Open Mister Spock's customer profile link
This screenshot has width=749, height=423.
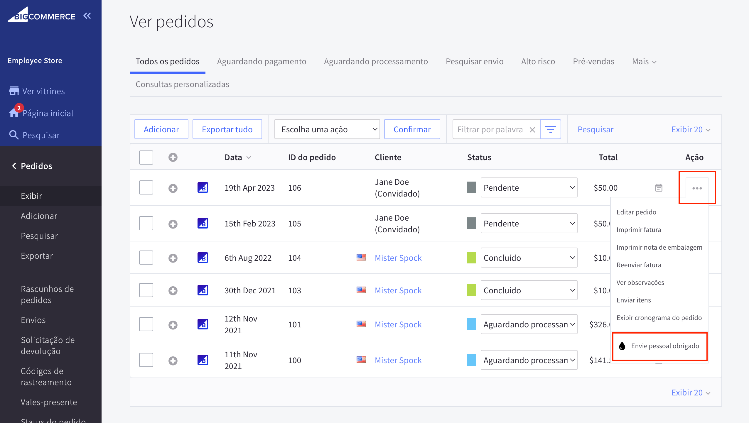click(398, 258)
